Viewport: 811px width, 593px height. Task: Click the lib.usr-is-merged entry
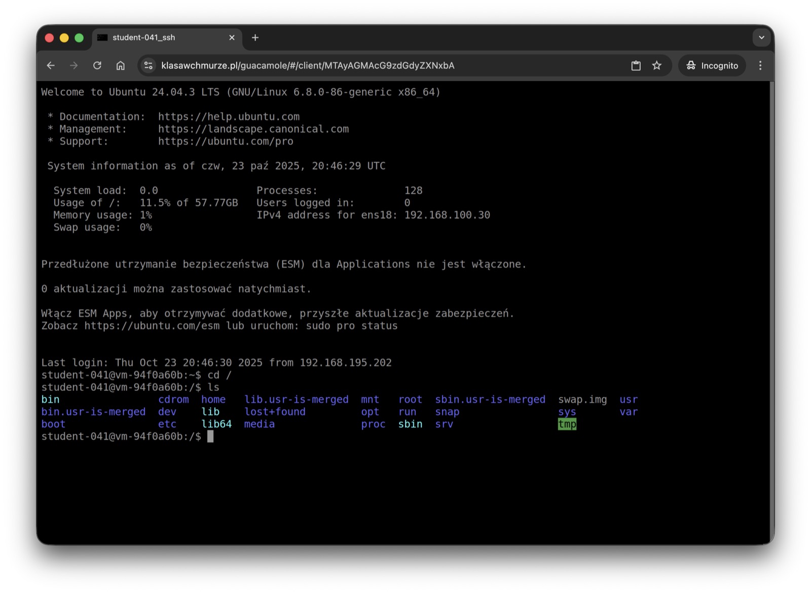click(x=297, y=399)
